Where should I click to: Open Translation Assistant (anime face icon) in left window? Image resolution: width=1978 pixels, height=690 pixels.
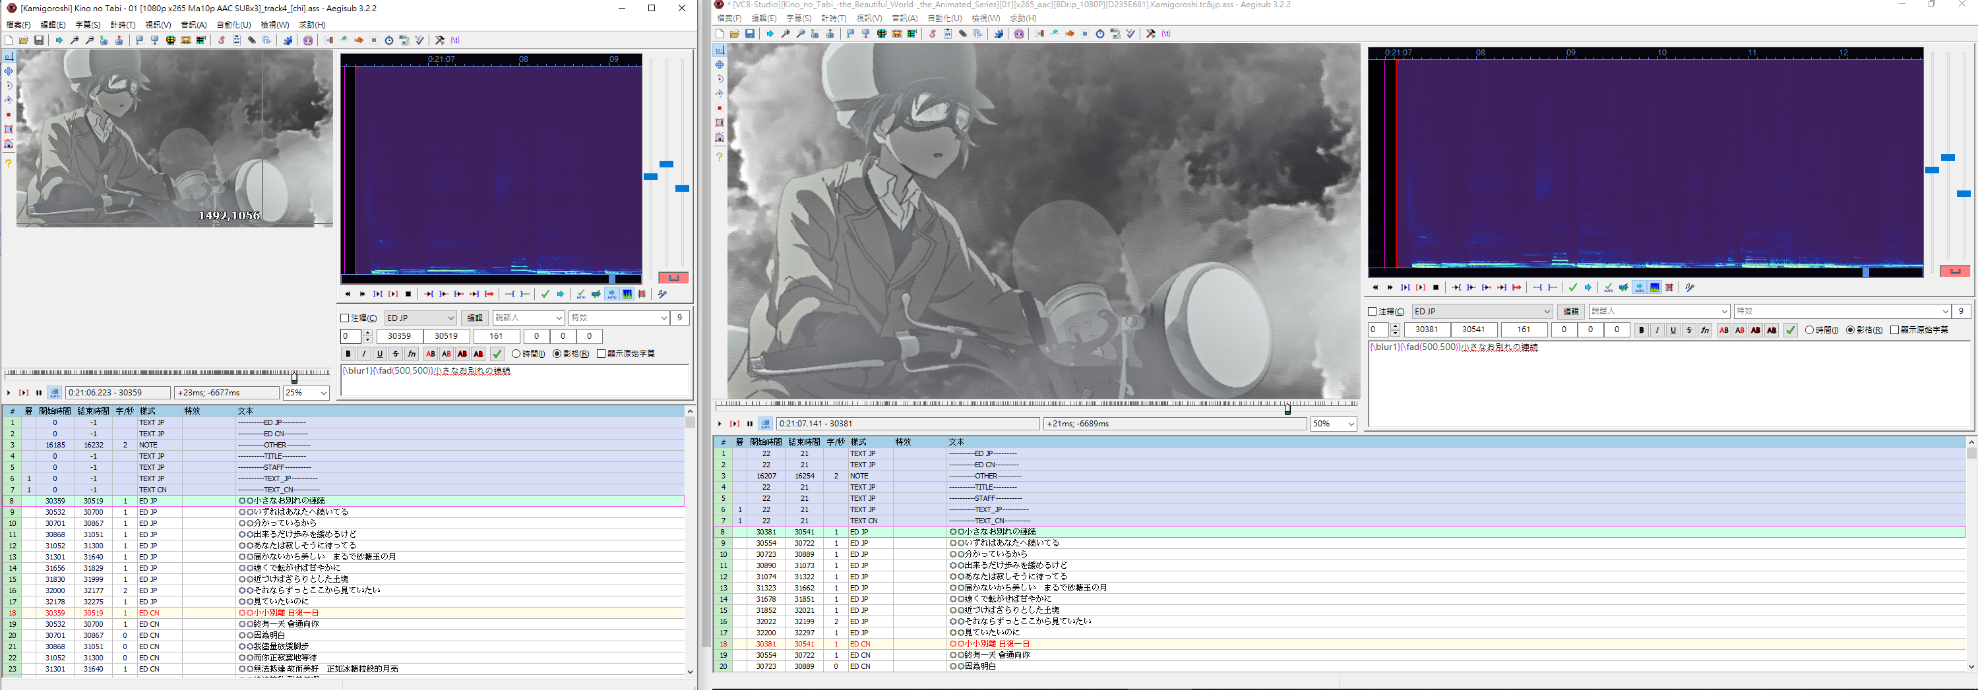308,41
